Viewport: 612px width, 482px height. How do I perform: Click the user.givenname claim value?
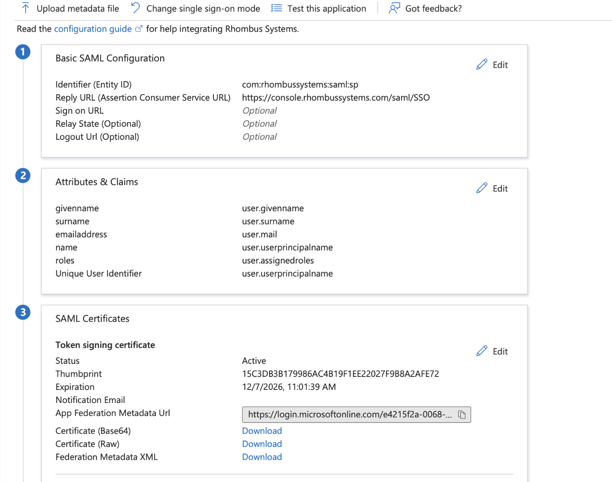click(273, 208)
